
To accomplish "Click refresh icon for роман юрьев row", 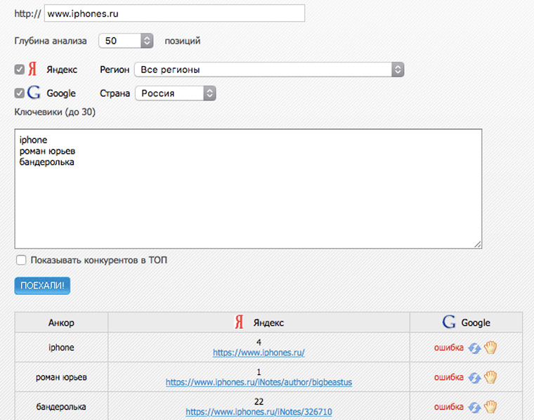I will (x=475, y=377).
